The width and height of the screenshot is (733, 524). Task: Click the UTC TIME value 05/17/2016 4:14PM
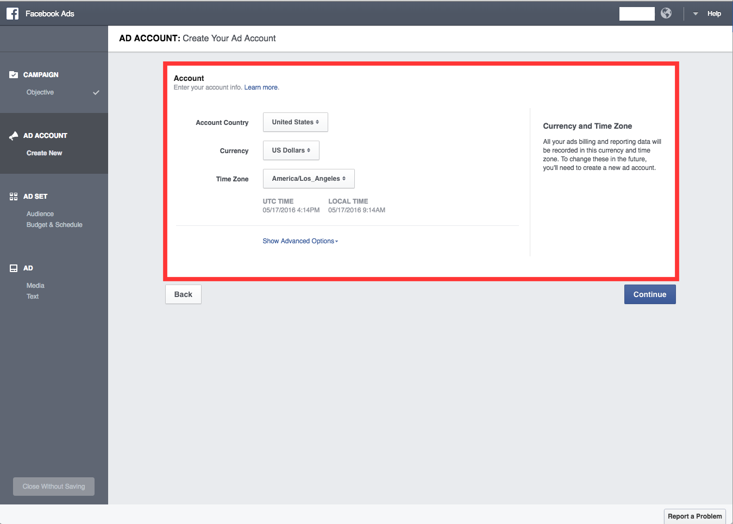point(291,210)
